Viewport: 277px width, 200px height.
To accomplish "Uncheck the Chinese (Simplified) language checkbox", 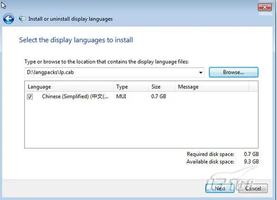I will point(30,97).
